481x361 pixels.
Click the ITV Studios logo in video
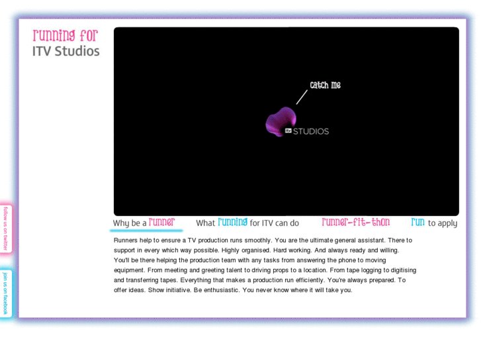[307, 132]
